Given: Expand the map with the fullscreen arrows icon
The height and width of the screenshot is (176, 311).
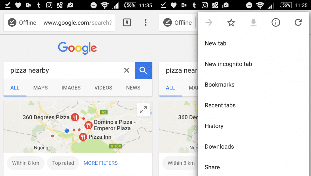Looking at the screenshot, I should click(x=143, y=110).
